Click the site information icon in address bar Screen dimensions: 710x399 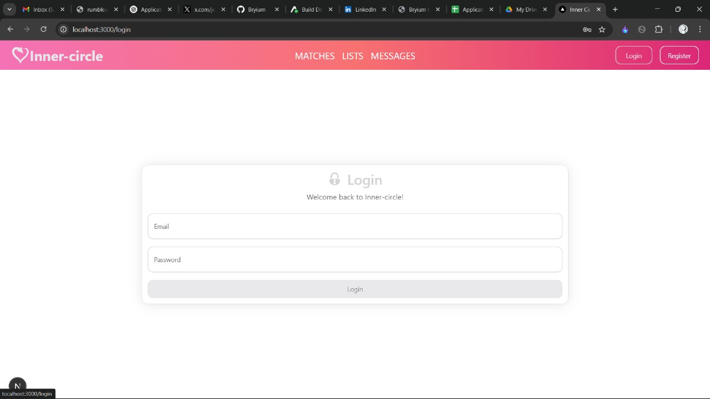tap(63, 29)
